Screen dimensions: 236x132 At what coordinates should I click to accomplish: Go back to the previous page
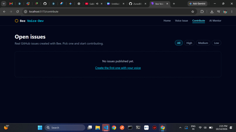point(4,12)
